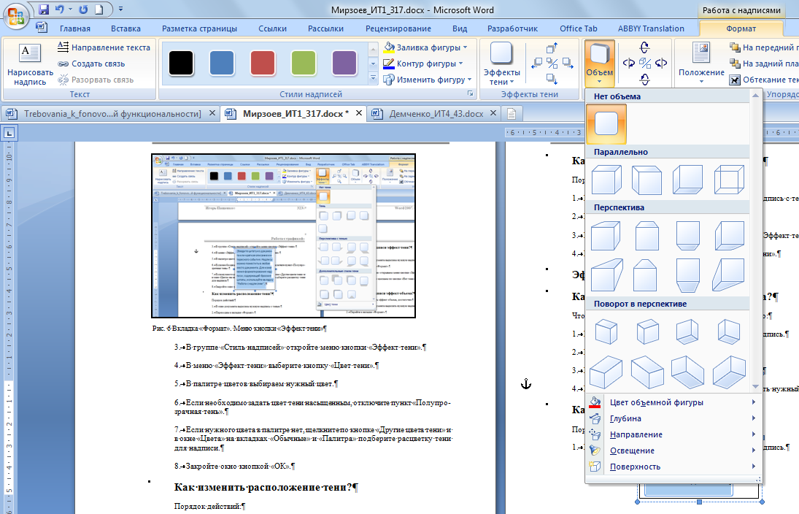Click the ruler tab selector button
The height and width of the screenshot is (514, 799).
click(9, 133)
